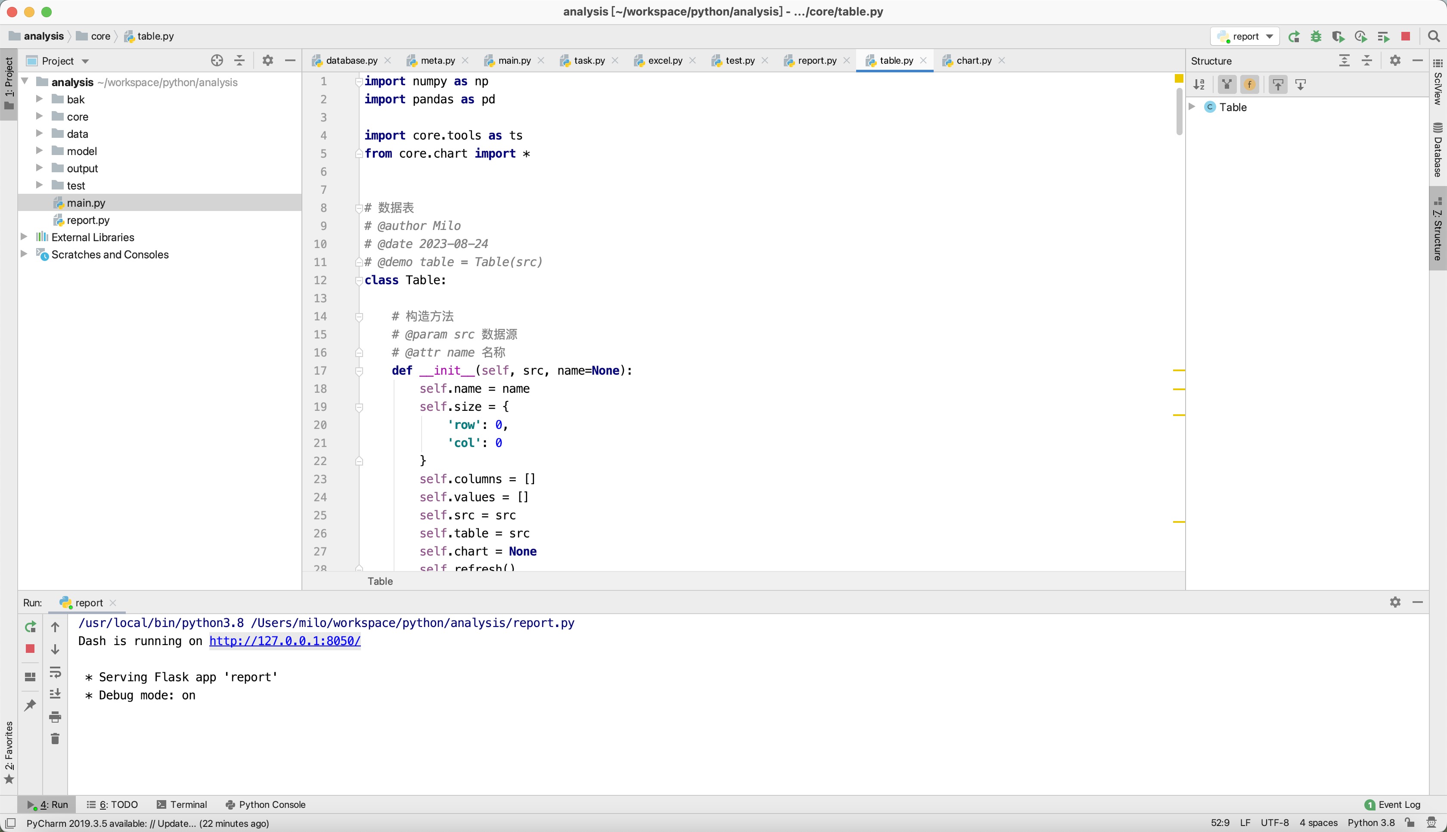
Task: Rerun report in Run panel sidebar
Action: click(30, 627)
